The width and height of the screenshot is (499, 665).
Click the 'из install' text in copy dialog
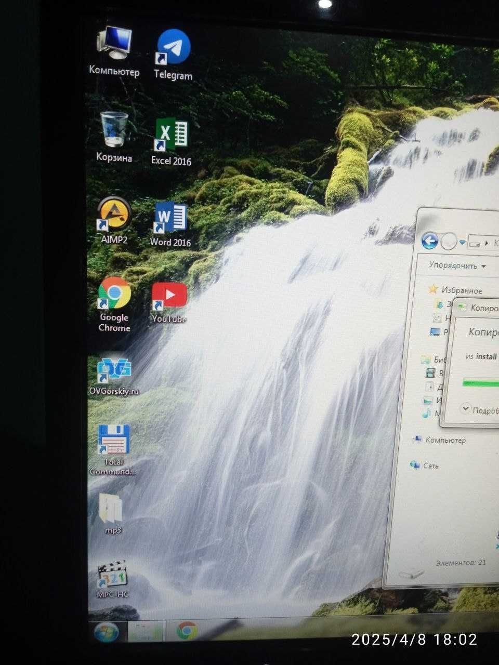[x=481, y=356]
